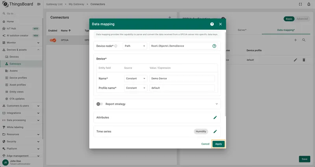The width and height of the screenshot is (315, 167).
Task: Open Gateways in sidebar
Action: (21, 64)
